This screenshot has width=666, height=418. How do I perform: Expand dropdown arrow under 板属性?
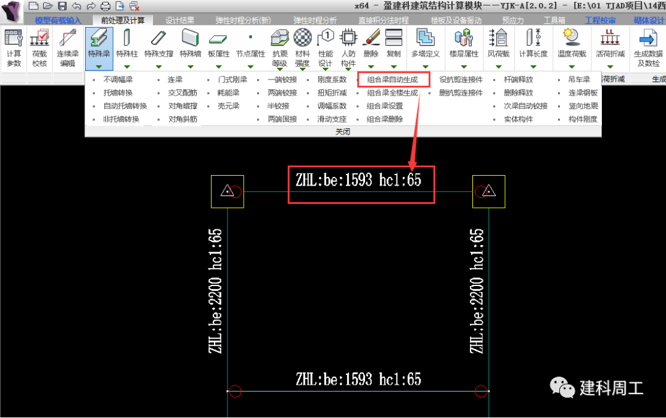click(219, 67)
